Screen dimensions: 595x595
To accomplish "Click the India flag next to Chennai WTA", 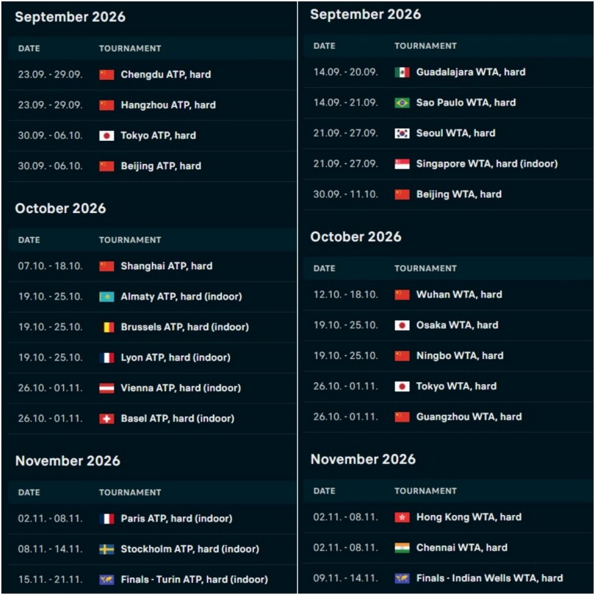I will 402,547.
